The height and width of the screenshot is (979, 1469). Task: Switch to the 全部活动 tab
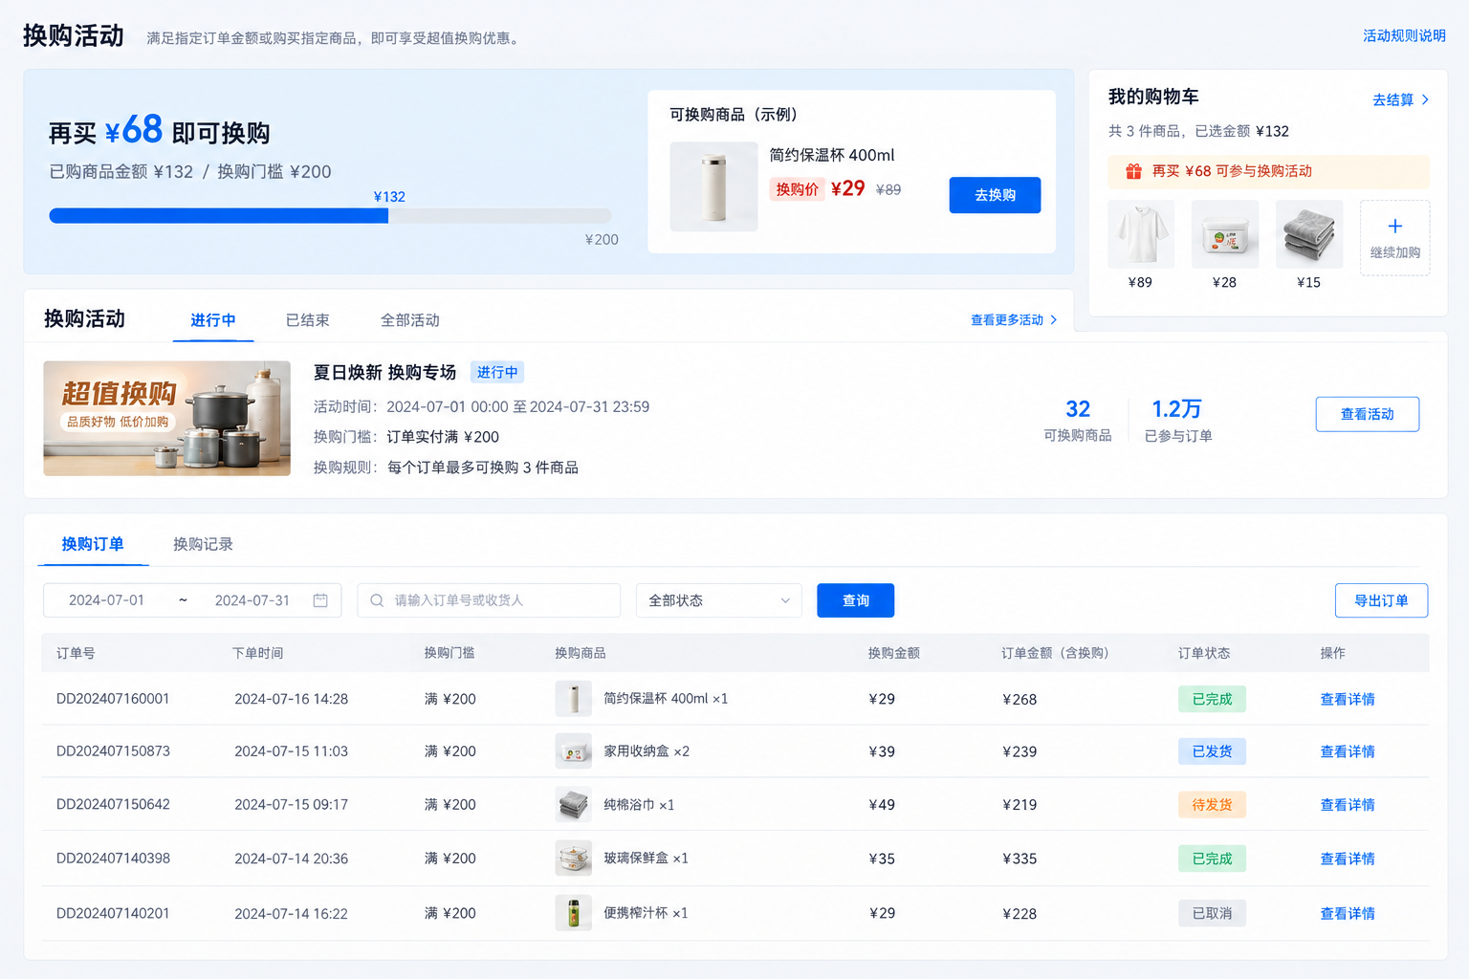(x=410, y=320)
